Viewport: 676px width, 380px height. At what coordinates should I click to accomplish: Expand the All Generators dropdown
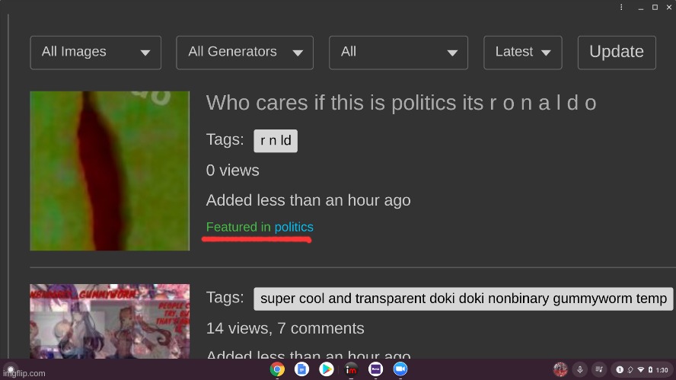245,53
